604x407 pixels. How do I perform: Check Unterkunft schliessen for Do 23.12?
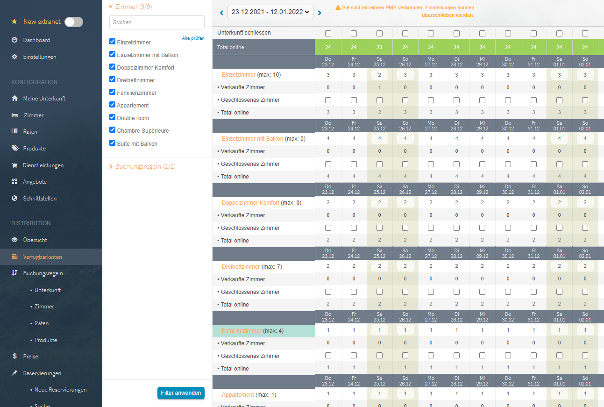point(328,33)
